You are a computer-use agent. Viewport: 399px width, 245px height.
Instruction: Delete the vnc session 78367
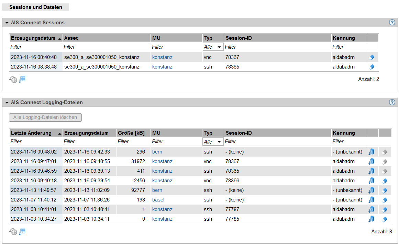pos(372,57)
